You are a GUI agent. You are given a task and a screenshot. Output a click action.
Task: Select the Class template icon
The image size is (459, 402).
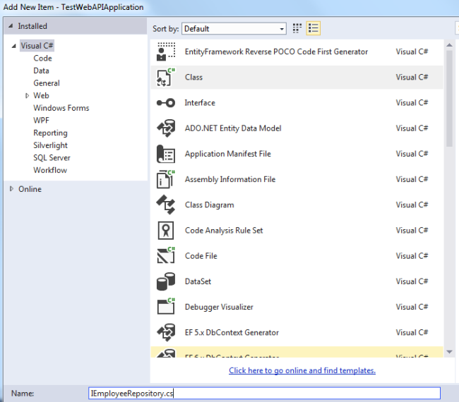(x=165, y=78)
